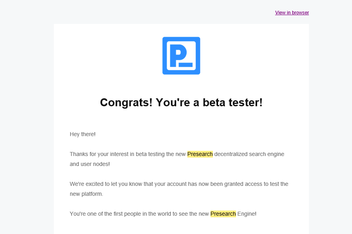The width and height of the screenshot is (352, 234).
Task: Click the "Hey there!" greeting text
Action: click(83, 134)
